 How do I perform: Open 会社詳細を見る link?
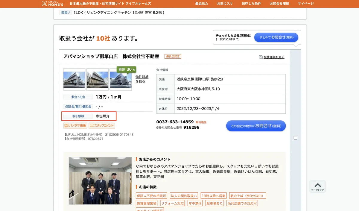274,57
